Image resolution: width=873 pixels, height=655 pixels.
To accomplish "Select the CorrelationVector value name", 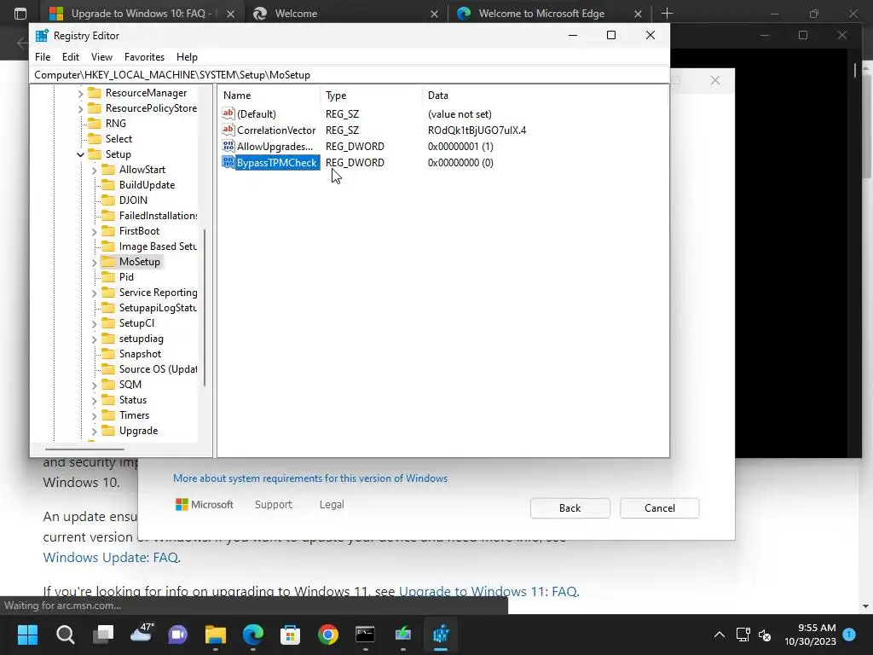I will pyautogui.click(x=276, y=130).
